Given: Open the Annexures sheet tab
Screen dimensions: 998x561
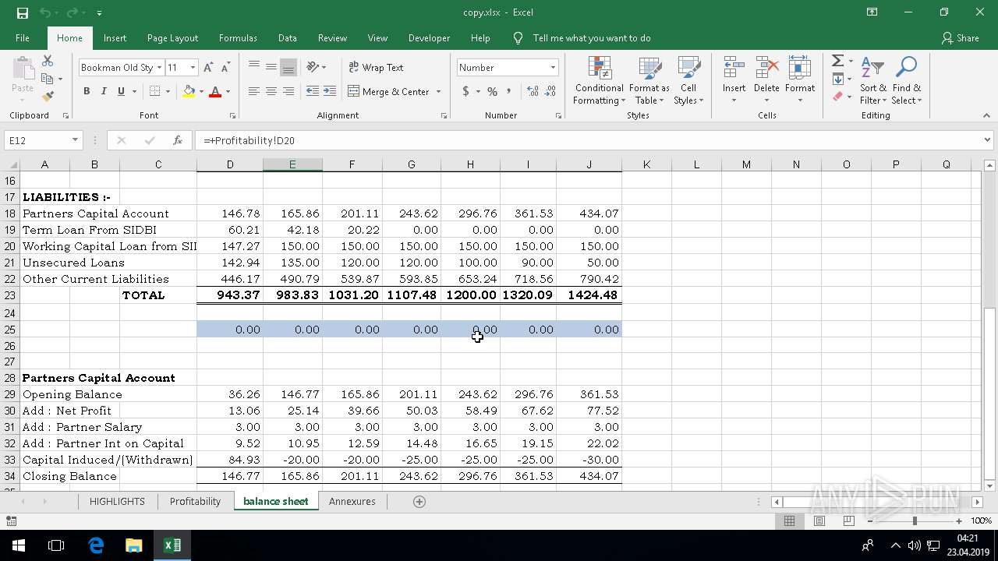Looking at the screenshot, I should (352, 502).
